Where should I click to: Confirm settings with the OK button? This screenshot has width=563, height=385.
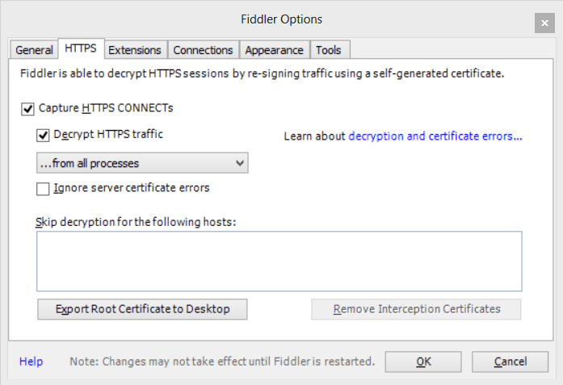[423, 362]
